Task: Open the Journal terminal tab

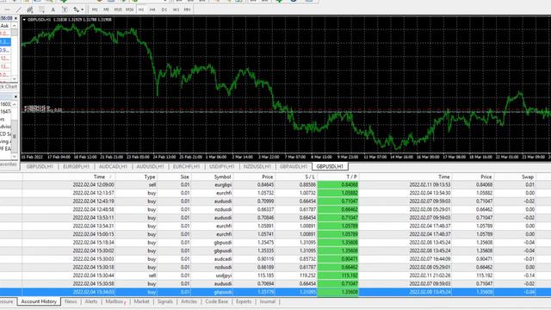Action: click(x=268, y=301)
